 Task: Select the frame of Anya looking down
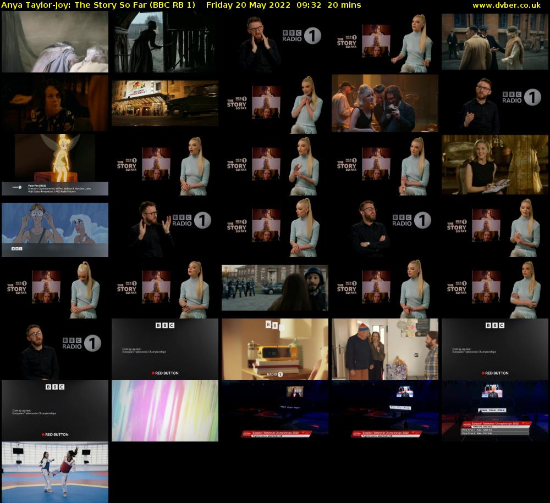55,288
